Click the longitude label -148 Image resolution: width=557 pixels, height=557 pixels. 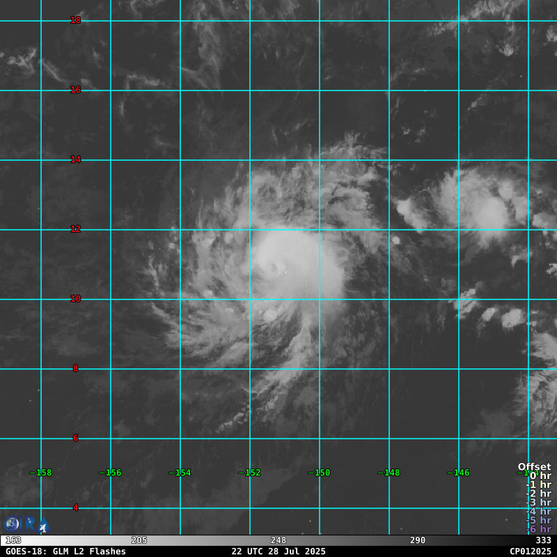click(389, 473)
